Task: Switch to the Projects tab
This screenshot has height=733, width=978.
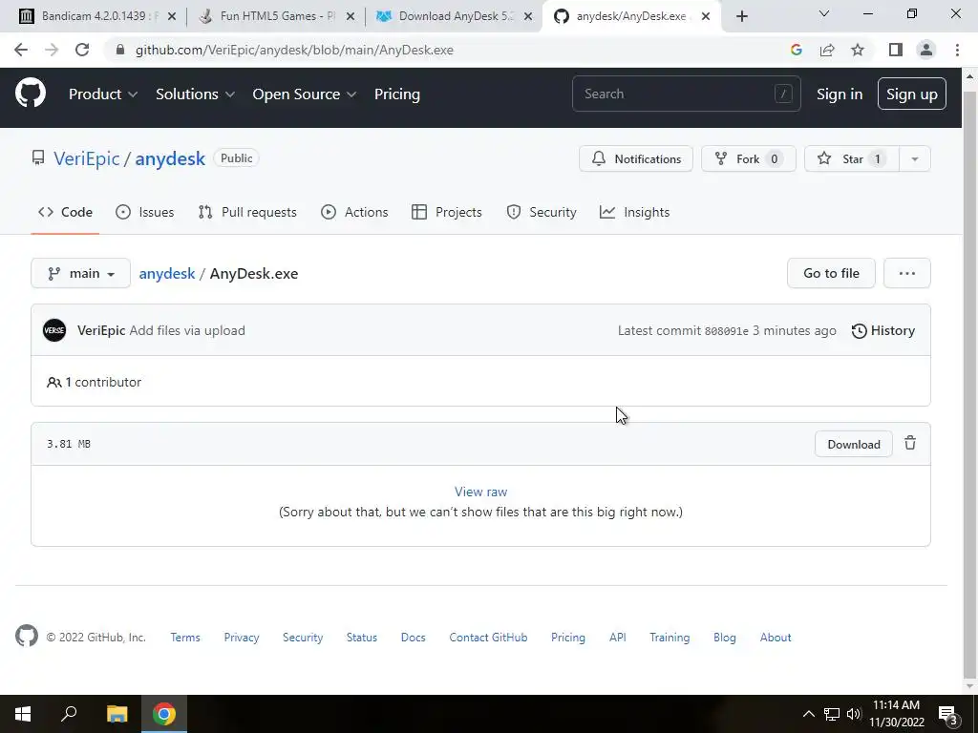Action: [x=447, y=212]
